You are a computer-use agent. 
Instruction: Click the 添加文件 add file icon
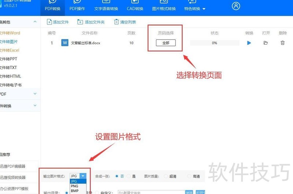point(49,22)
